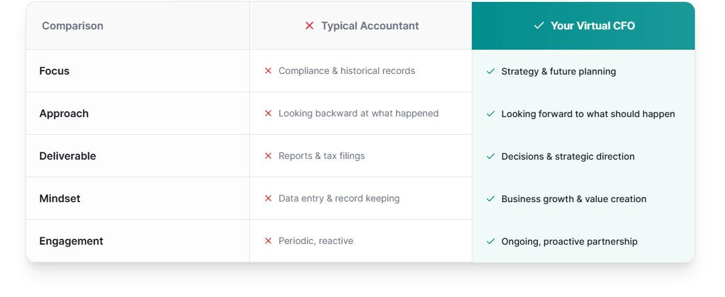Click the red X icon beside Typical Accountant
Image resolution: width=725 pixels, height=297 pixels.
click(309, 26)
